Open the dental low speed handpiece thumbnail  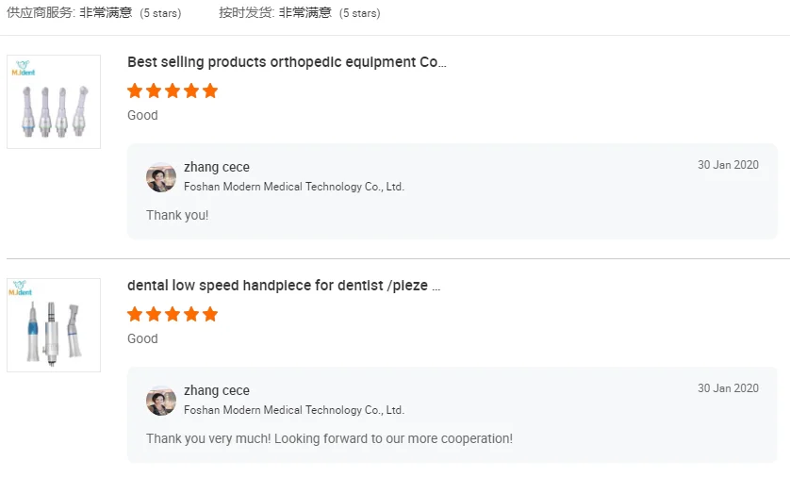(54, 325)
